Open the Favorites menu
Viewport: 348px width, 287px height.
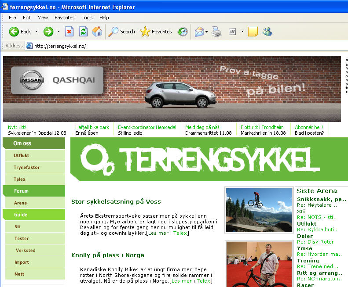pyautogui.click(x=65, y=18)
